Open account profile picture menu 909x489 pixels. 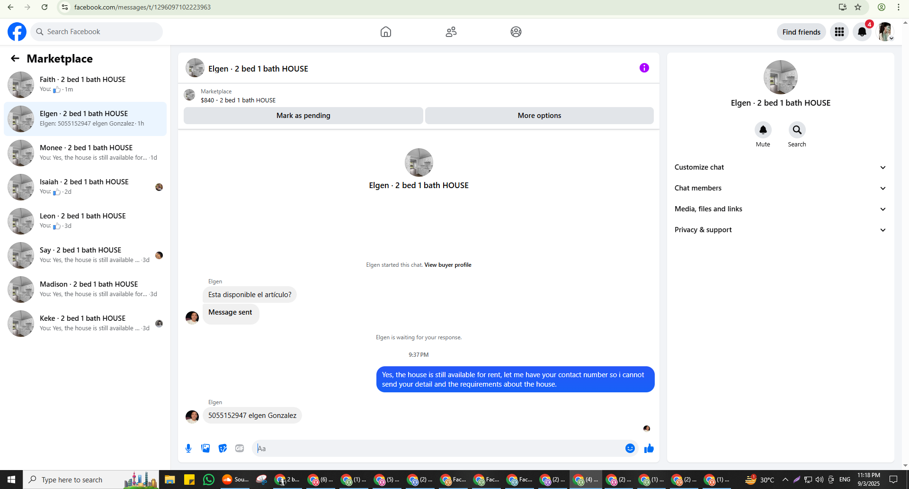pos(885,32)
